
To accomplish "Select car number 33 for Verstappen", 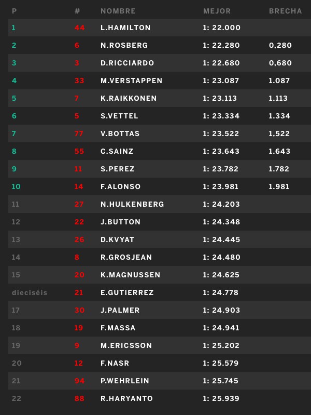I will click(79, 81).
